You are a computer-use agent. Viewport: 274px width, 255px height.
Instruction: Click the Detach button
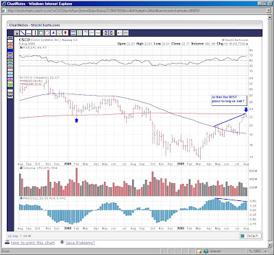coord(250,236)
